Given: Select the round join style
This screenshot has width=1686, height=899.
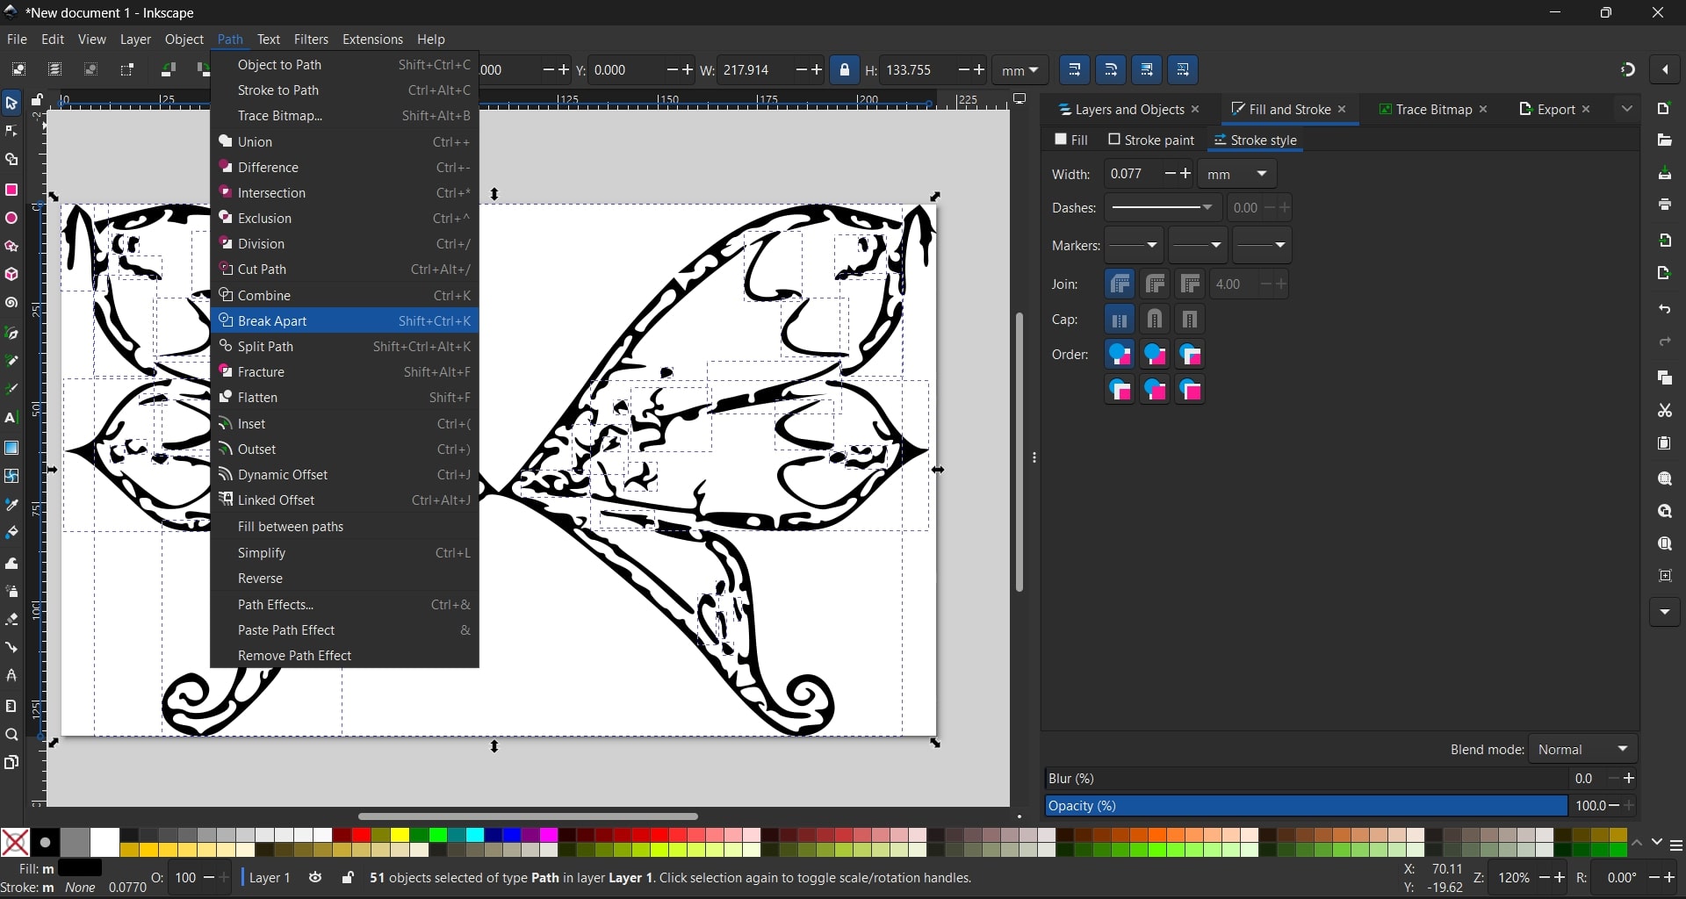Looking at the screenshot, I should [1155, 284].
